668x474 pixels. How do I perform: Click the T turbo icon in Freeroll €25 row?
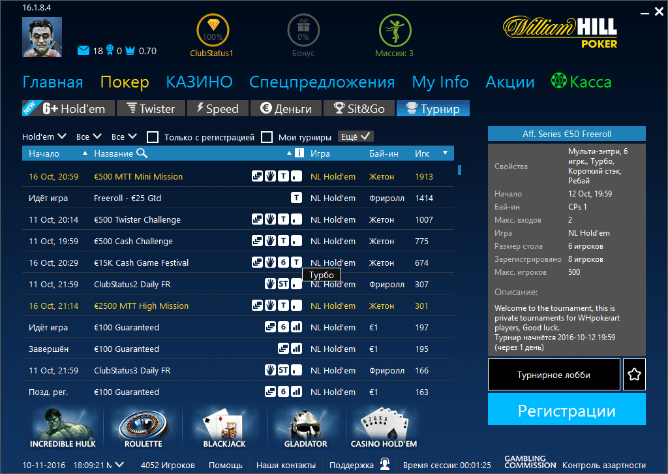[297, 197]
